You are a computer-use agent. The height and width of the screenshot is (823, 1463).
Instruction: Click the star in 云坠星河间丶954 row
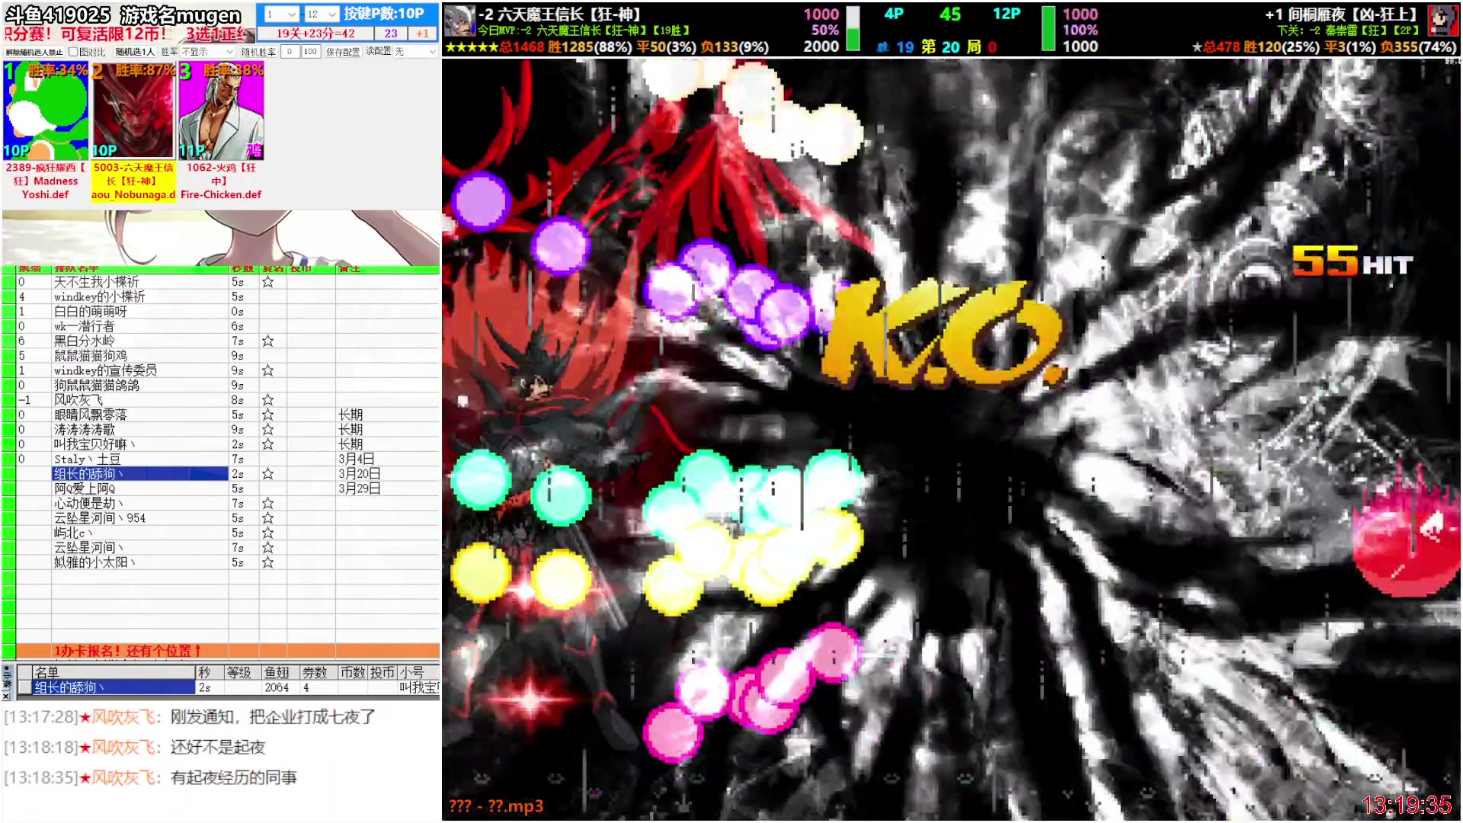pos(267,518)
